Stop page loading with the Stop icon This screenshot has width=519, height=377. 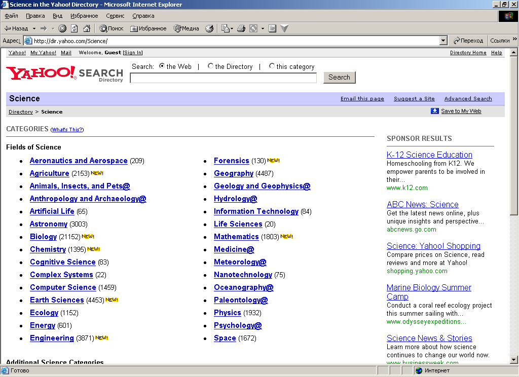click(x=62, y=28)
